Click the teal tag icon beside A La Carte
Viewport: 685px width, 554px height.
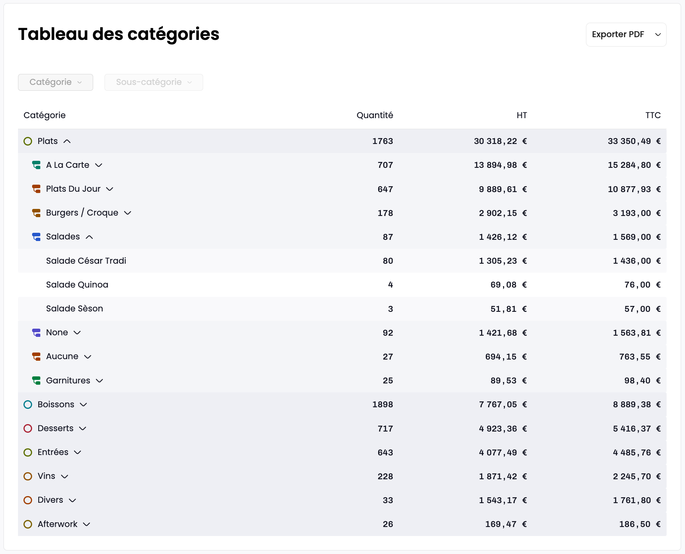[36, 165]
